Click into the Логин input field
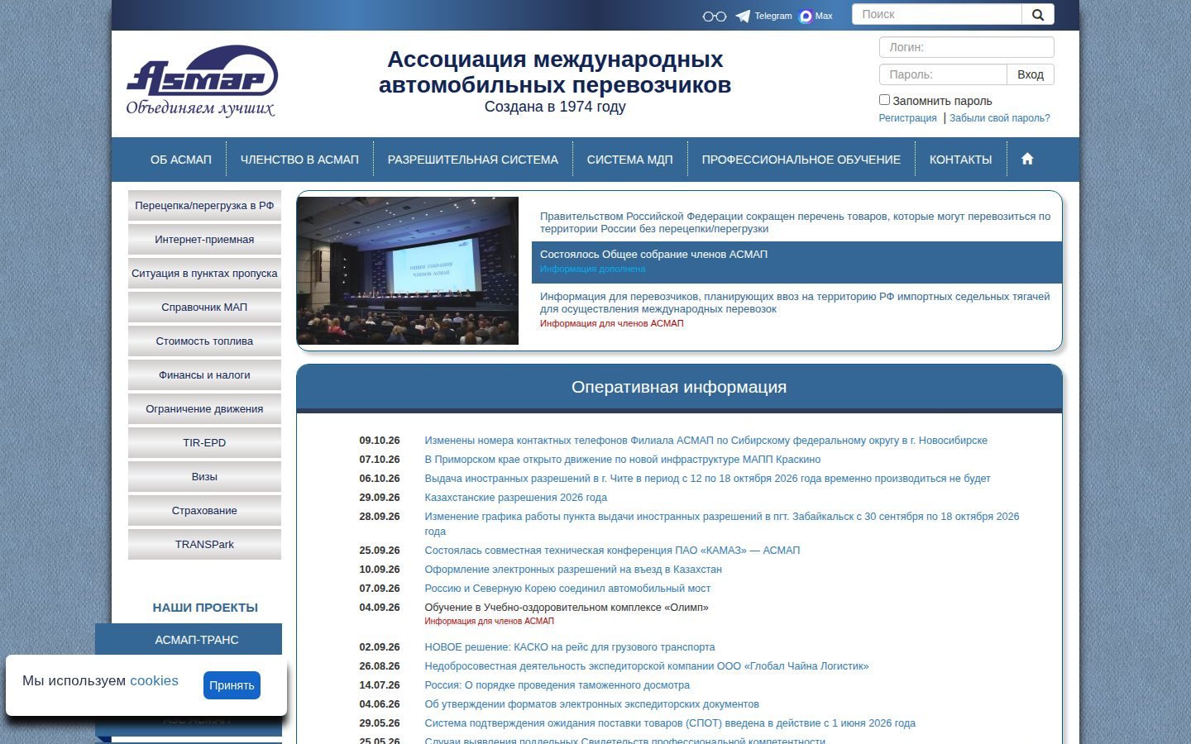The image size is (1191, 744). pyautogui.click(x=967, y=47)
